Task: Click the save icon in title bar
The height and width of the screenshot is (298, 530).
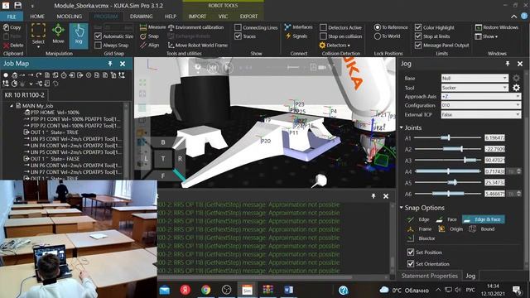Action: [x=18, y=6]
